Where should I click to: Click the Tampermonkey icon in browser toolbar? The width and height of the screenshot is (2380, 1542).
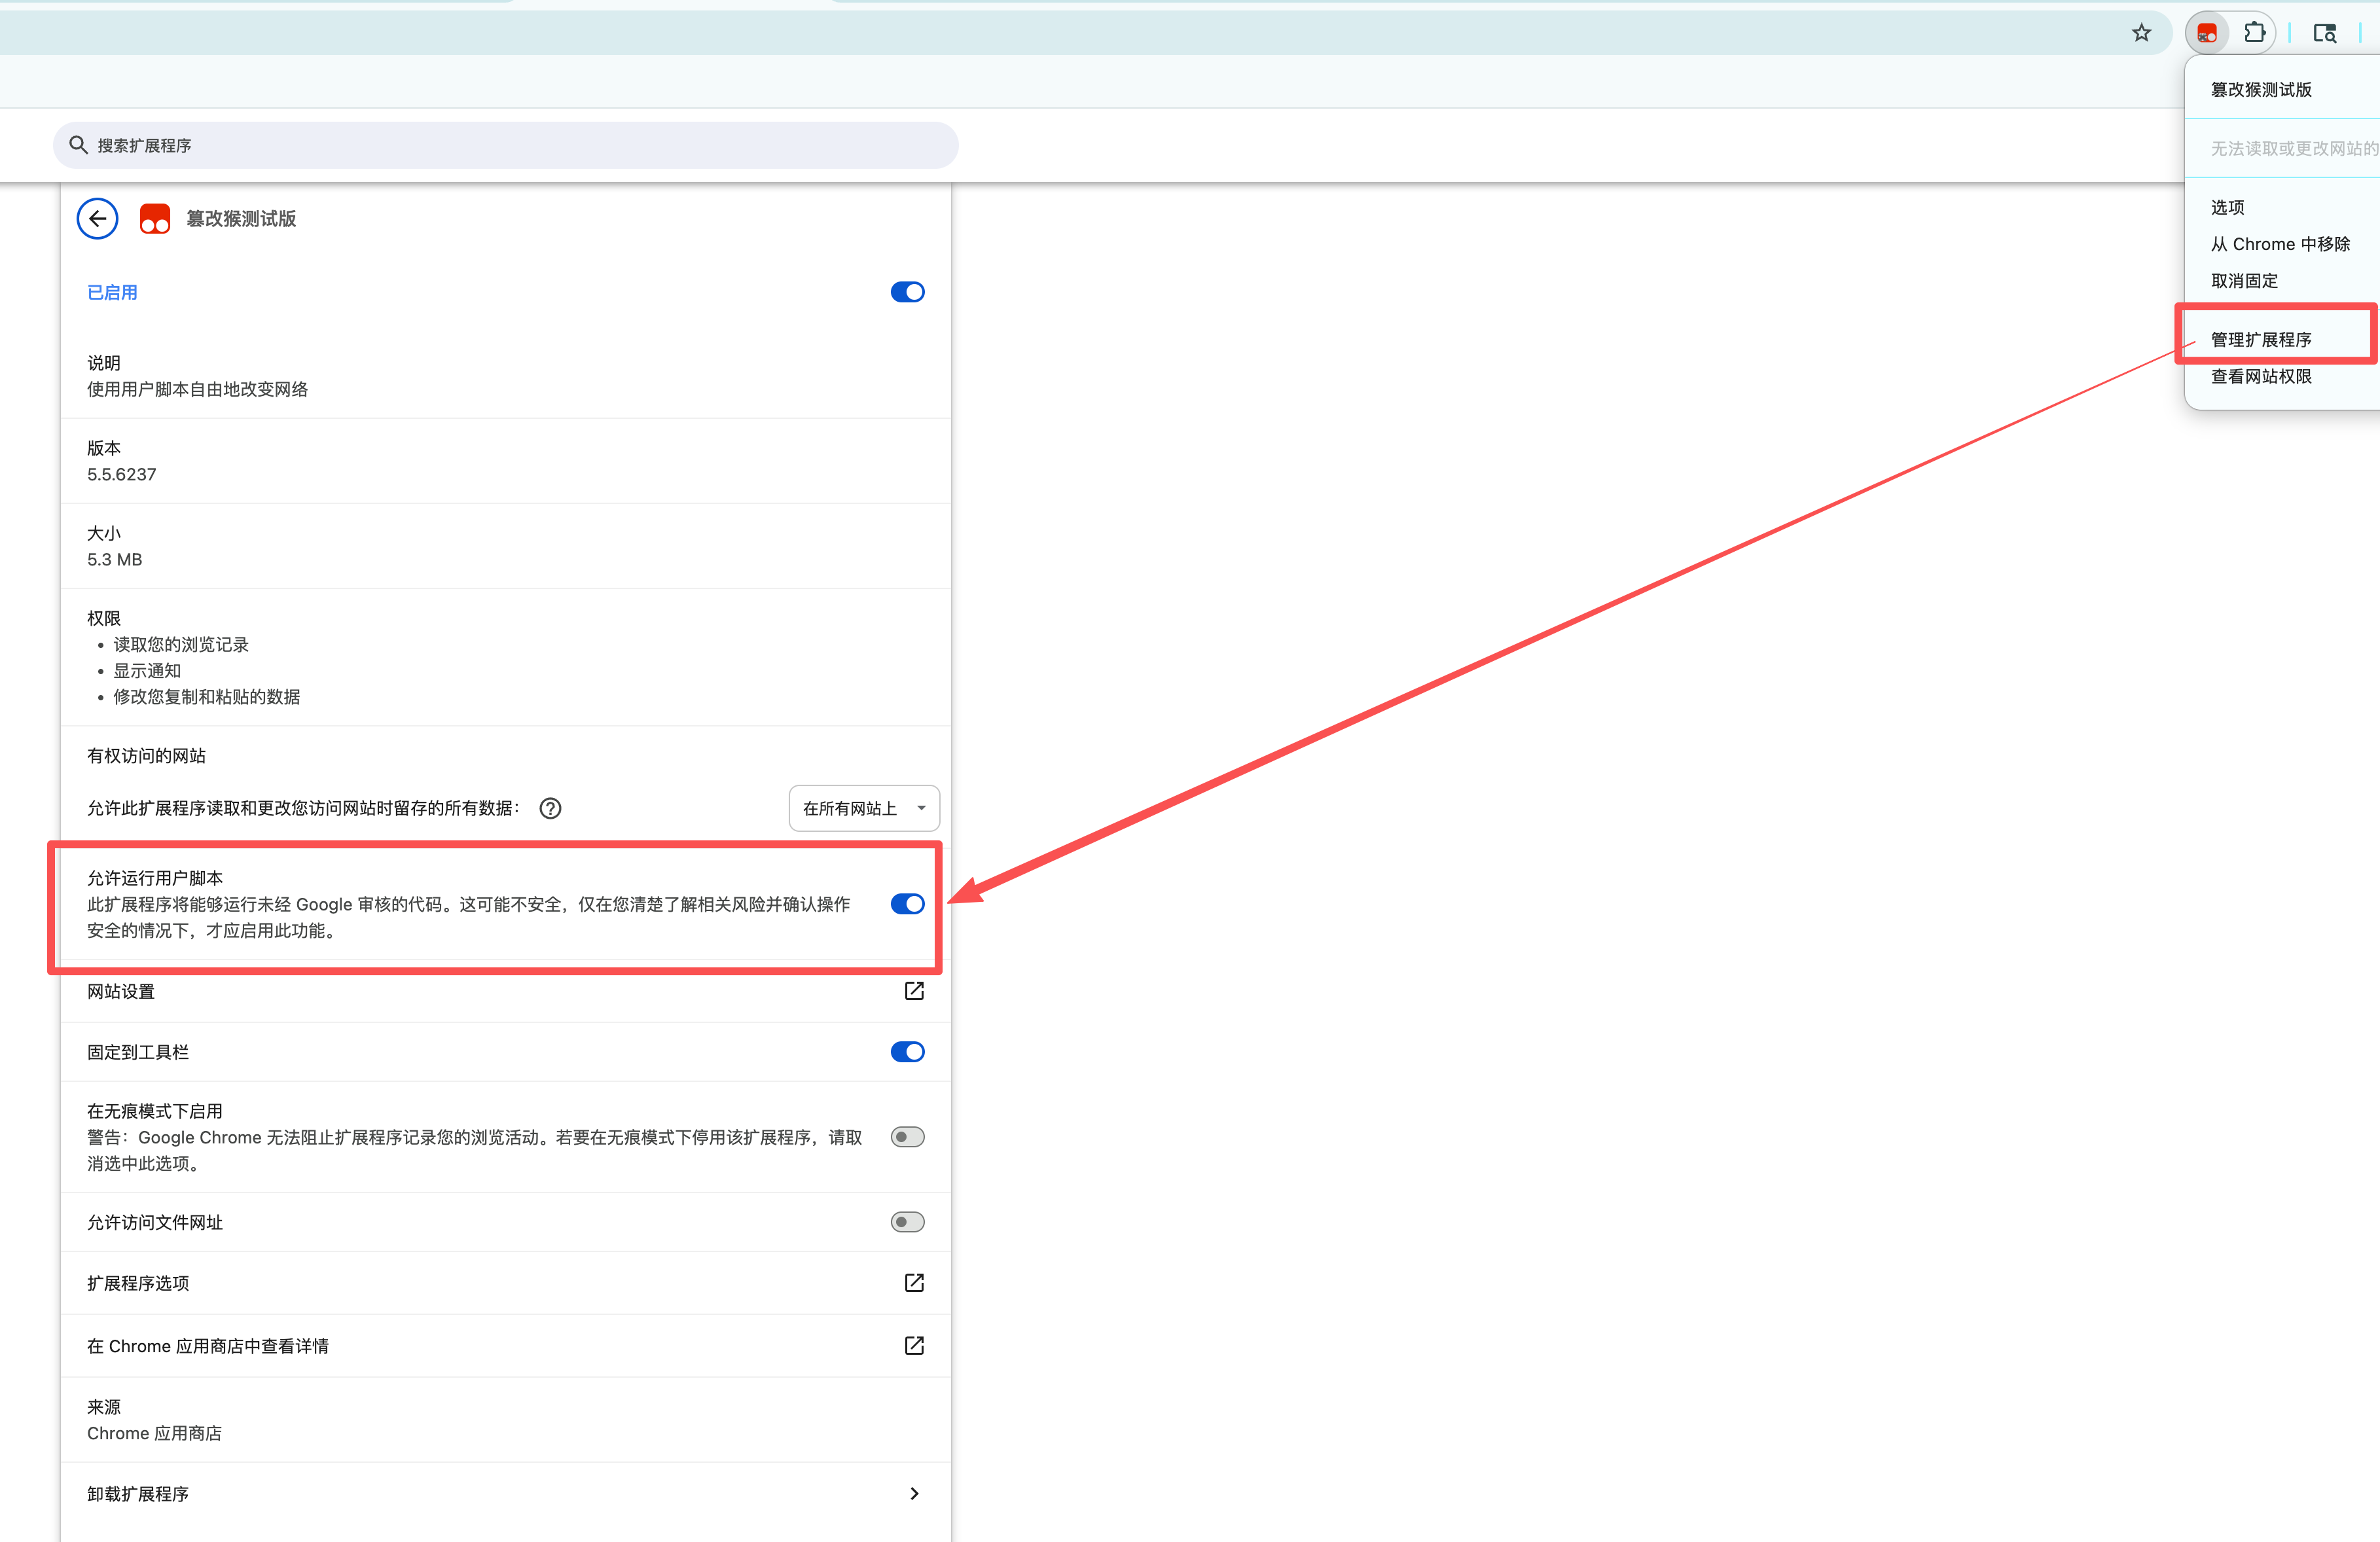[2207, 33]
